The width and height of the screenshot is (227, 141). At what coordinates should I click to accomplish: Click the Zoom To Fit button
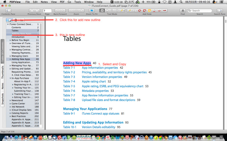92,10
